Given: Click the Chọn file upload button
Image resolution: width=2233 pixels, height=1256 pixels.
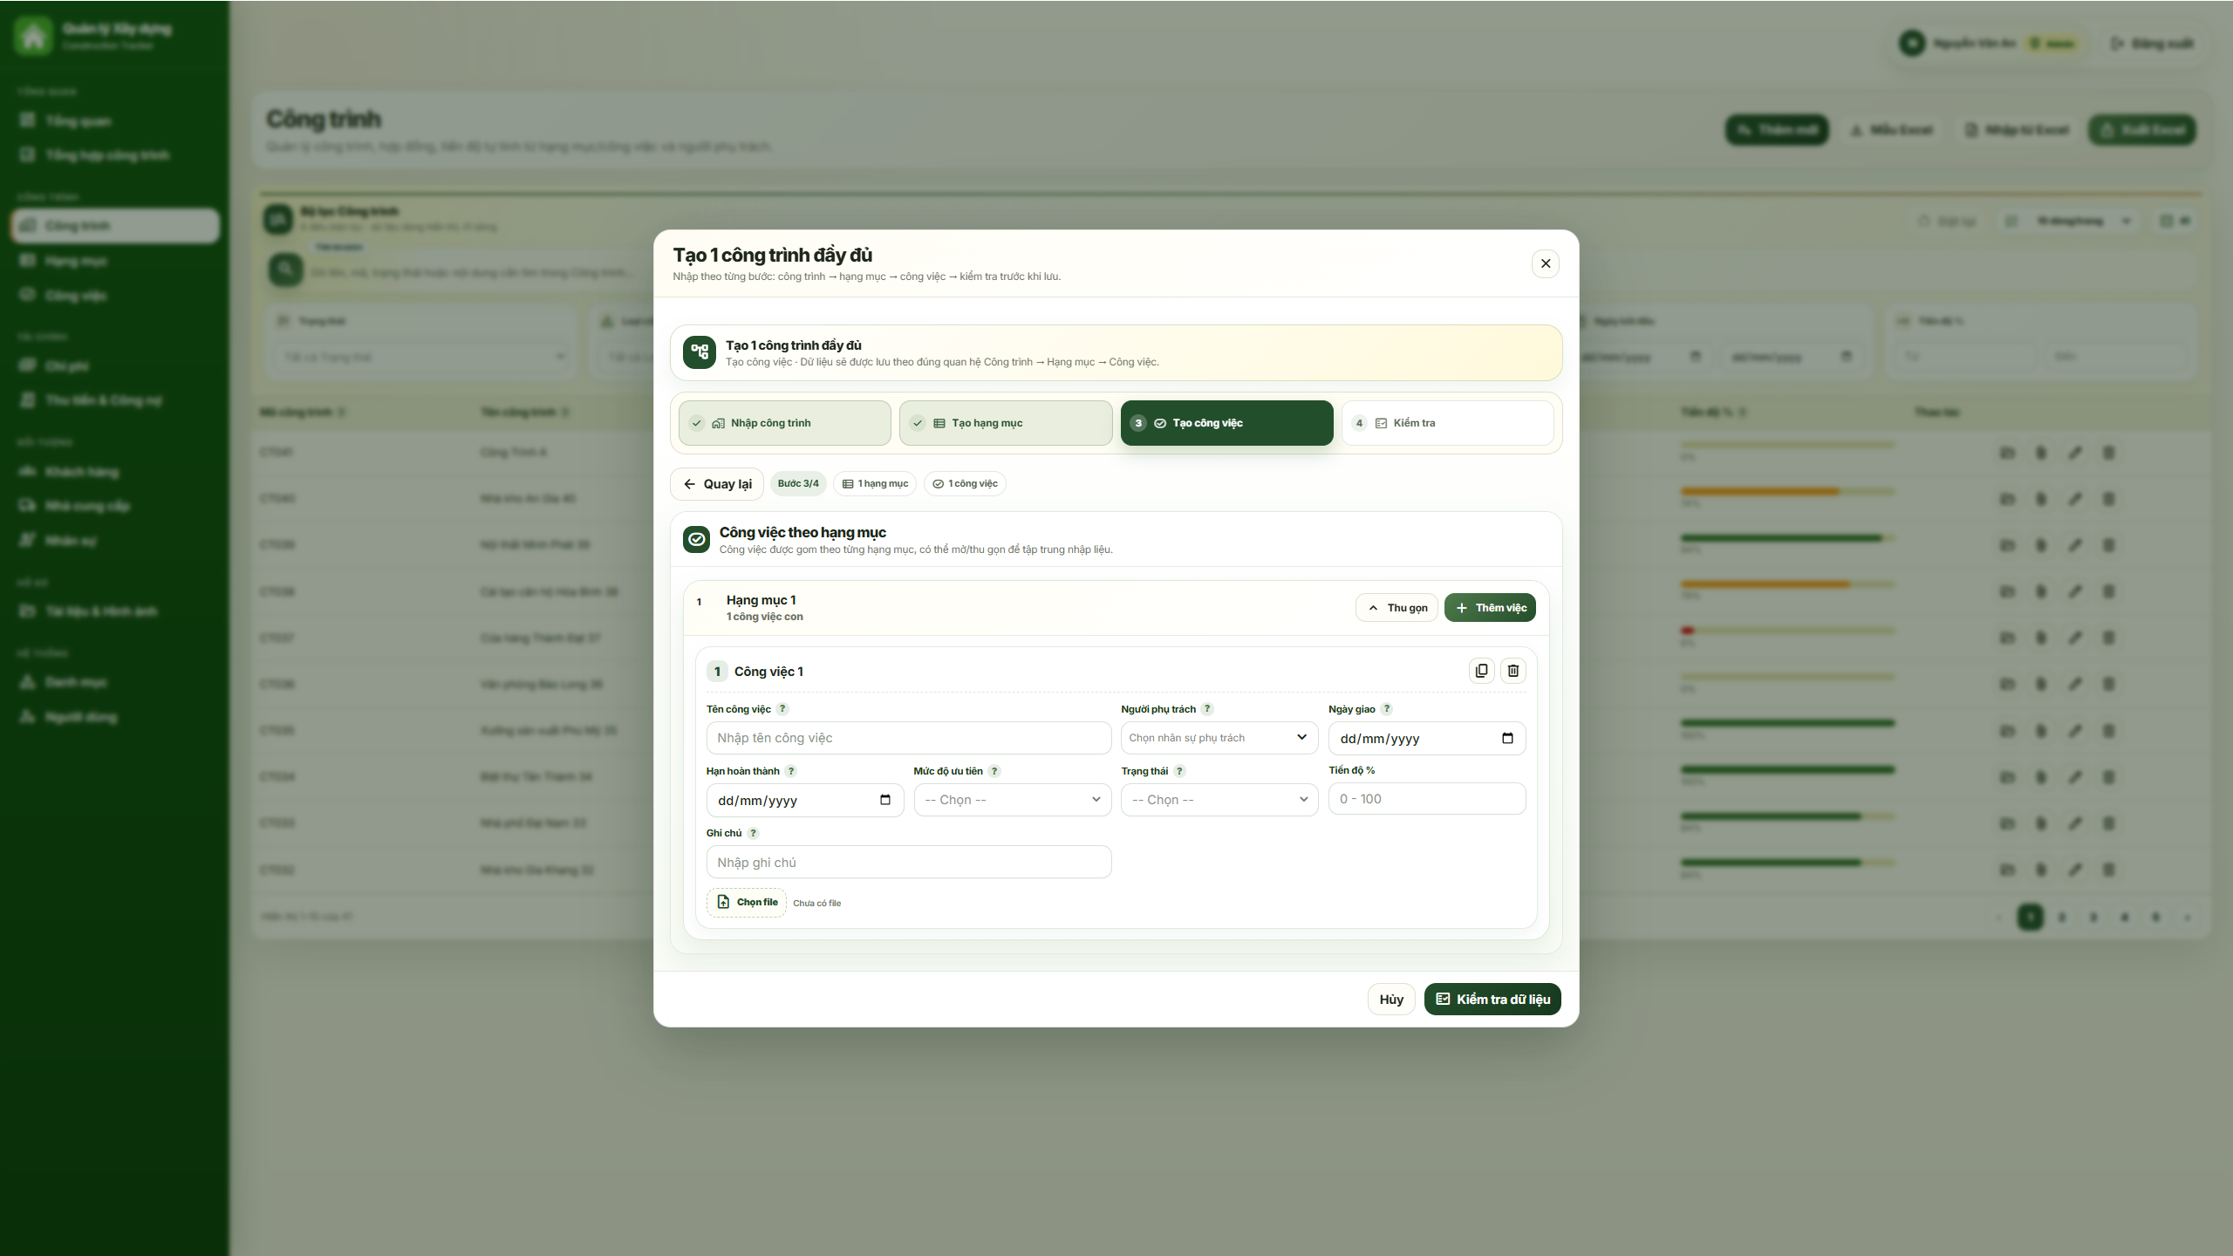Looking at the screenshot, I should click(x=747, y=902).
